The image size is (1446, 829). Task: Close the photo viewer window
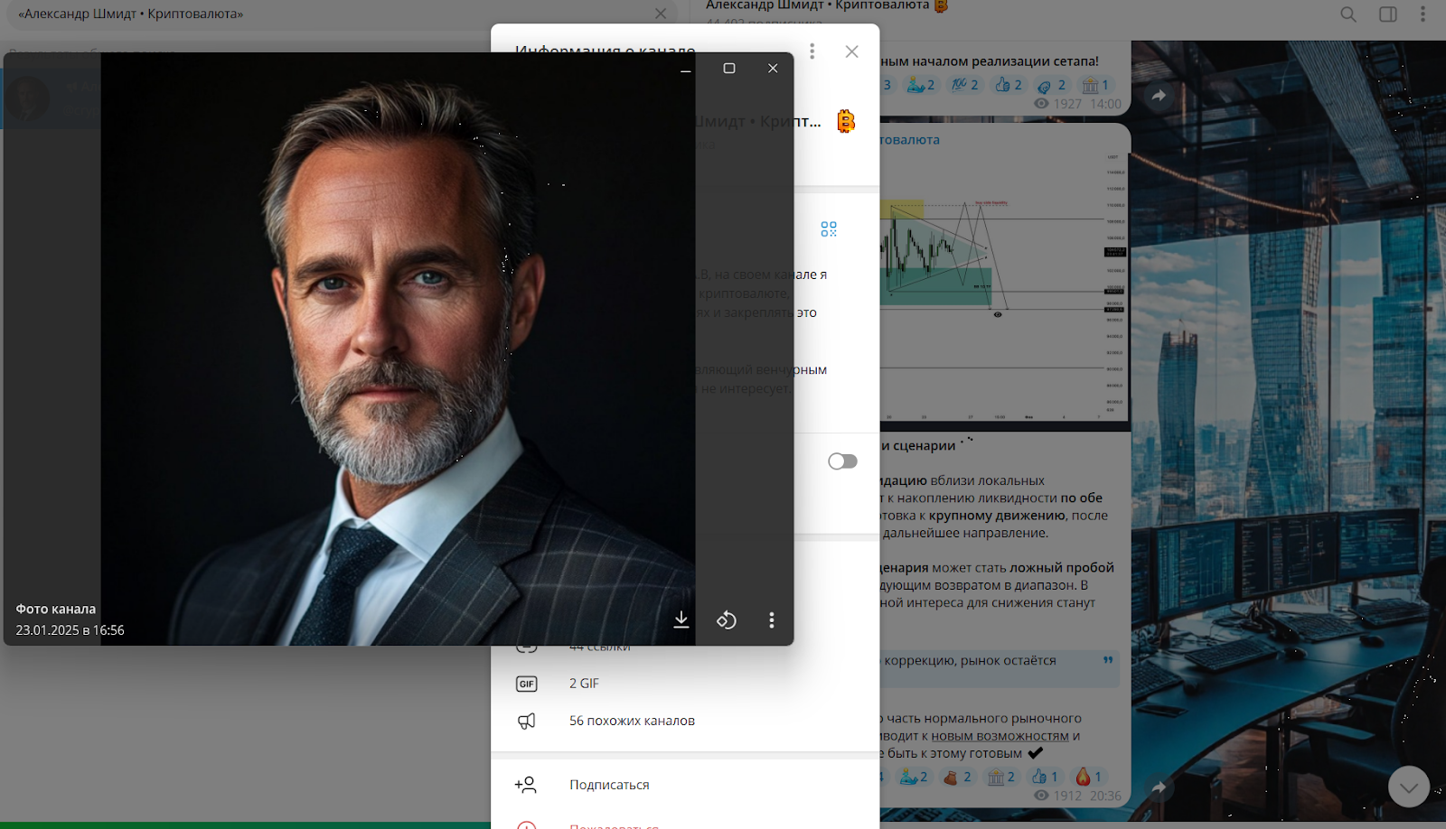[773, 69]
